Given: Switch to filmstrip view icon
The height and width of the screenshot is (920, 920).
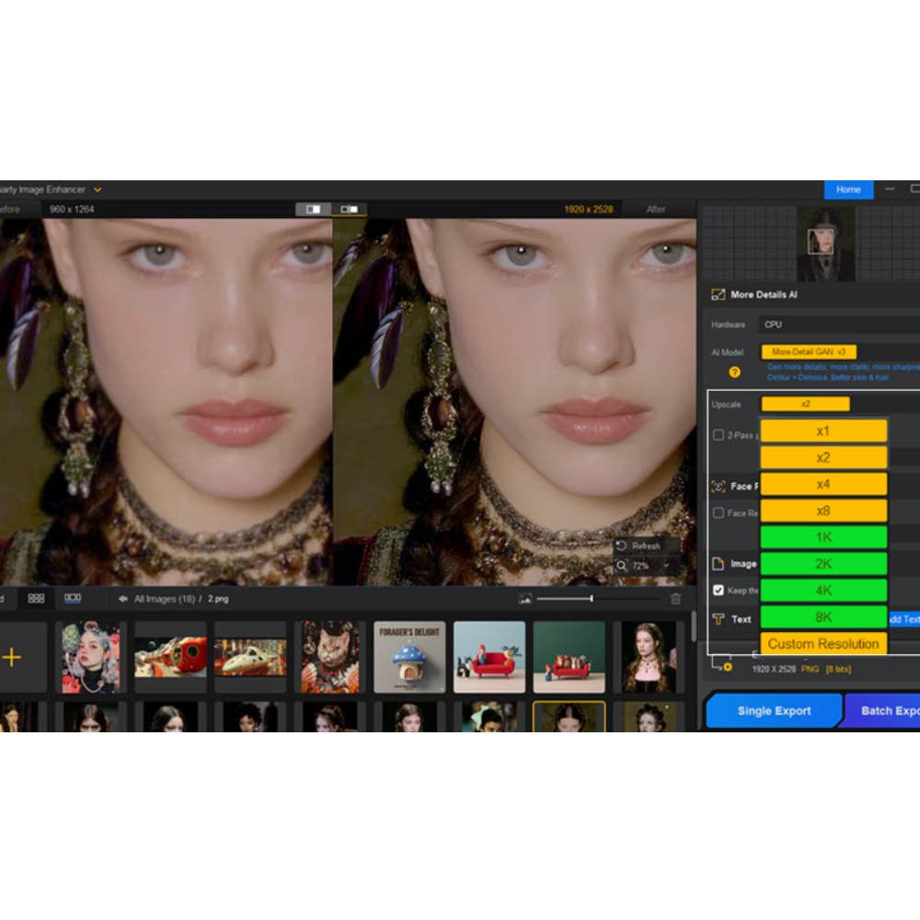Looking at the screenshot, I should [73, 598].
